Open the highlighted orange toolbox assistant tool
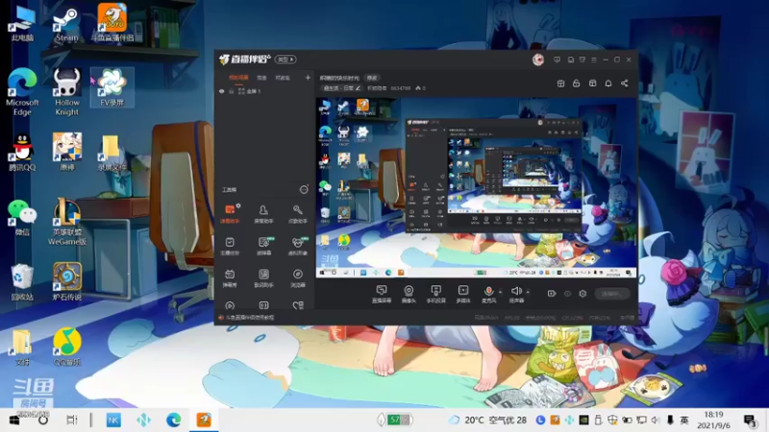 point(230,214)
